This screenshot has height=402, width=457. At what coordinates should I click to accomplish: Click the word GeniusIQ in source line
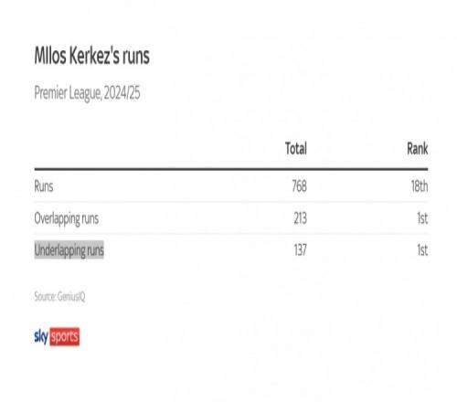(71, 296)
